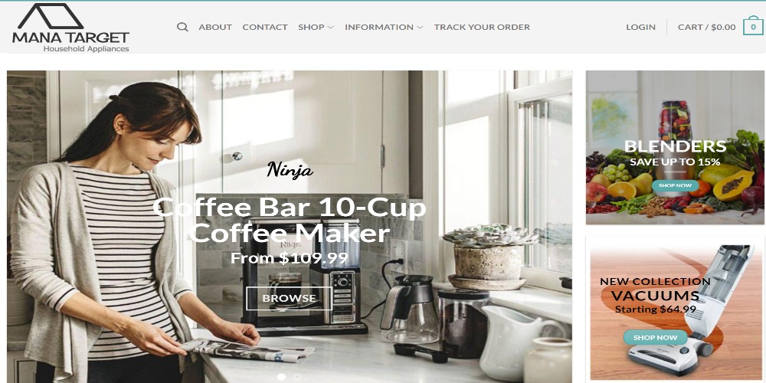This screenshot has width=766, height=383.
Task: Expand the Information dropdown menu
Action: [x=384, y=28]
